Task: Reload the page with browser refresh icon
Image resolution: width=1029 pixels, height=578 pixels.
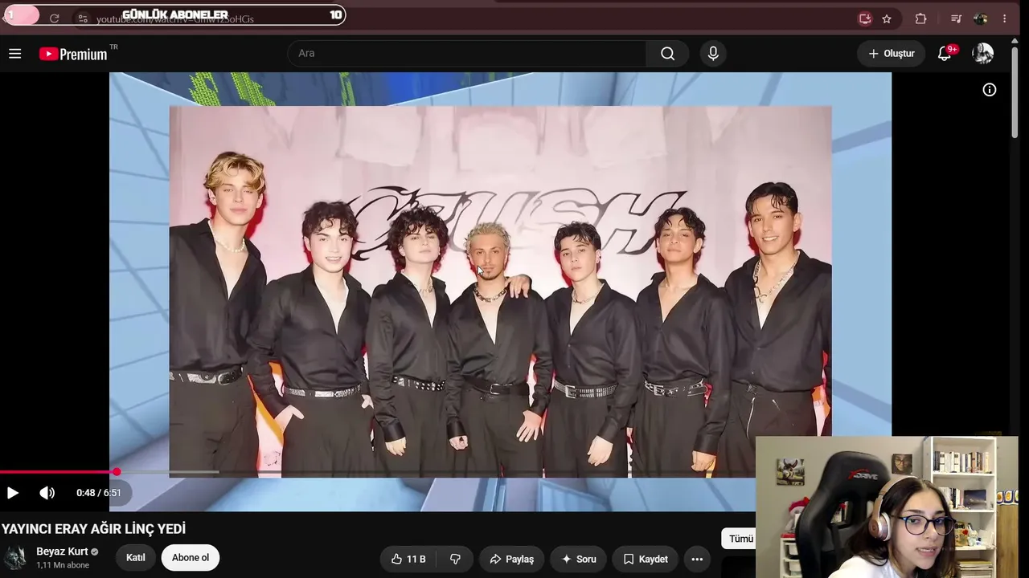Action: 54,18
